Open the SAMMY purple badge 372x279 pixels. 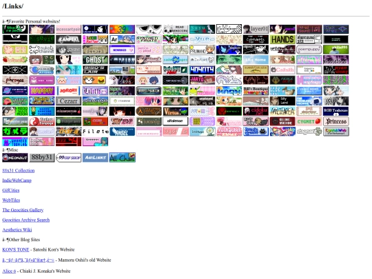(42, 91)
